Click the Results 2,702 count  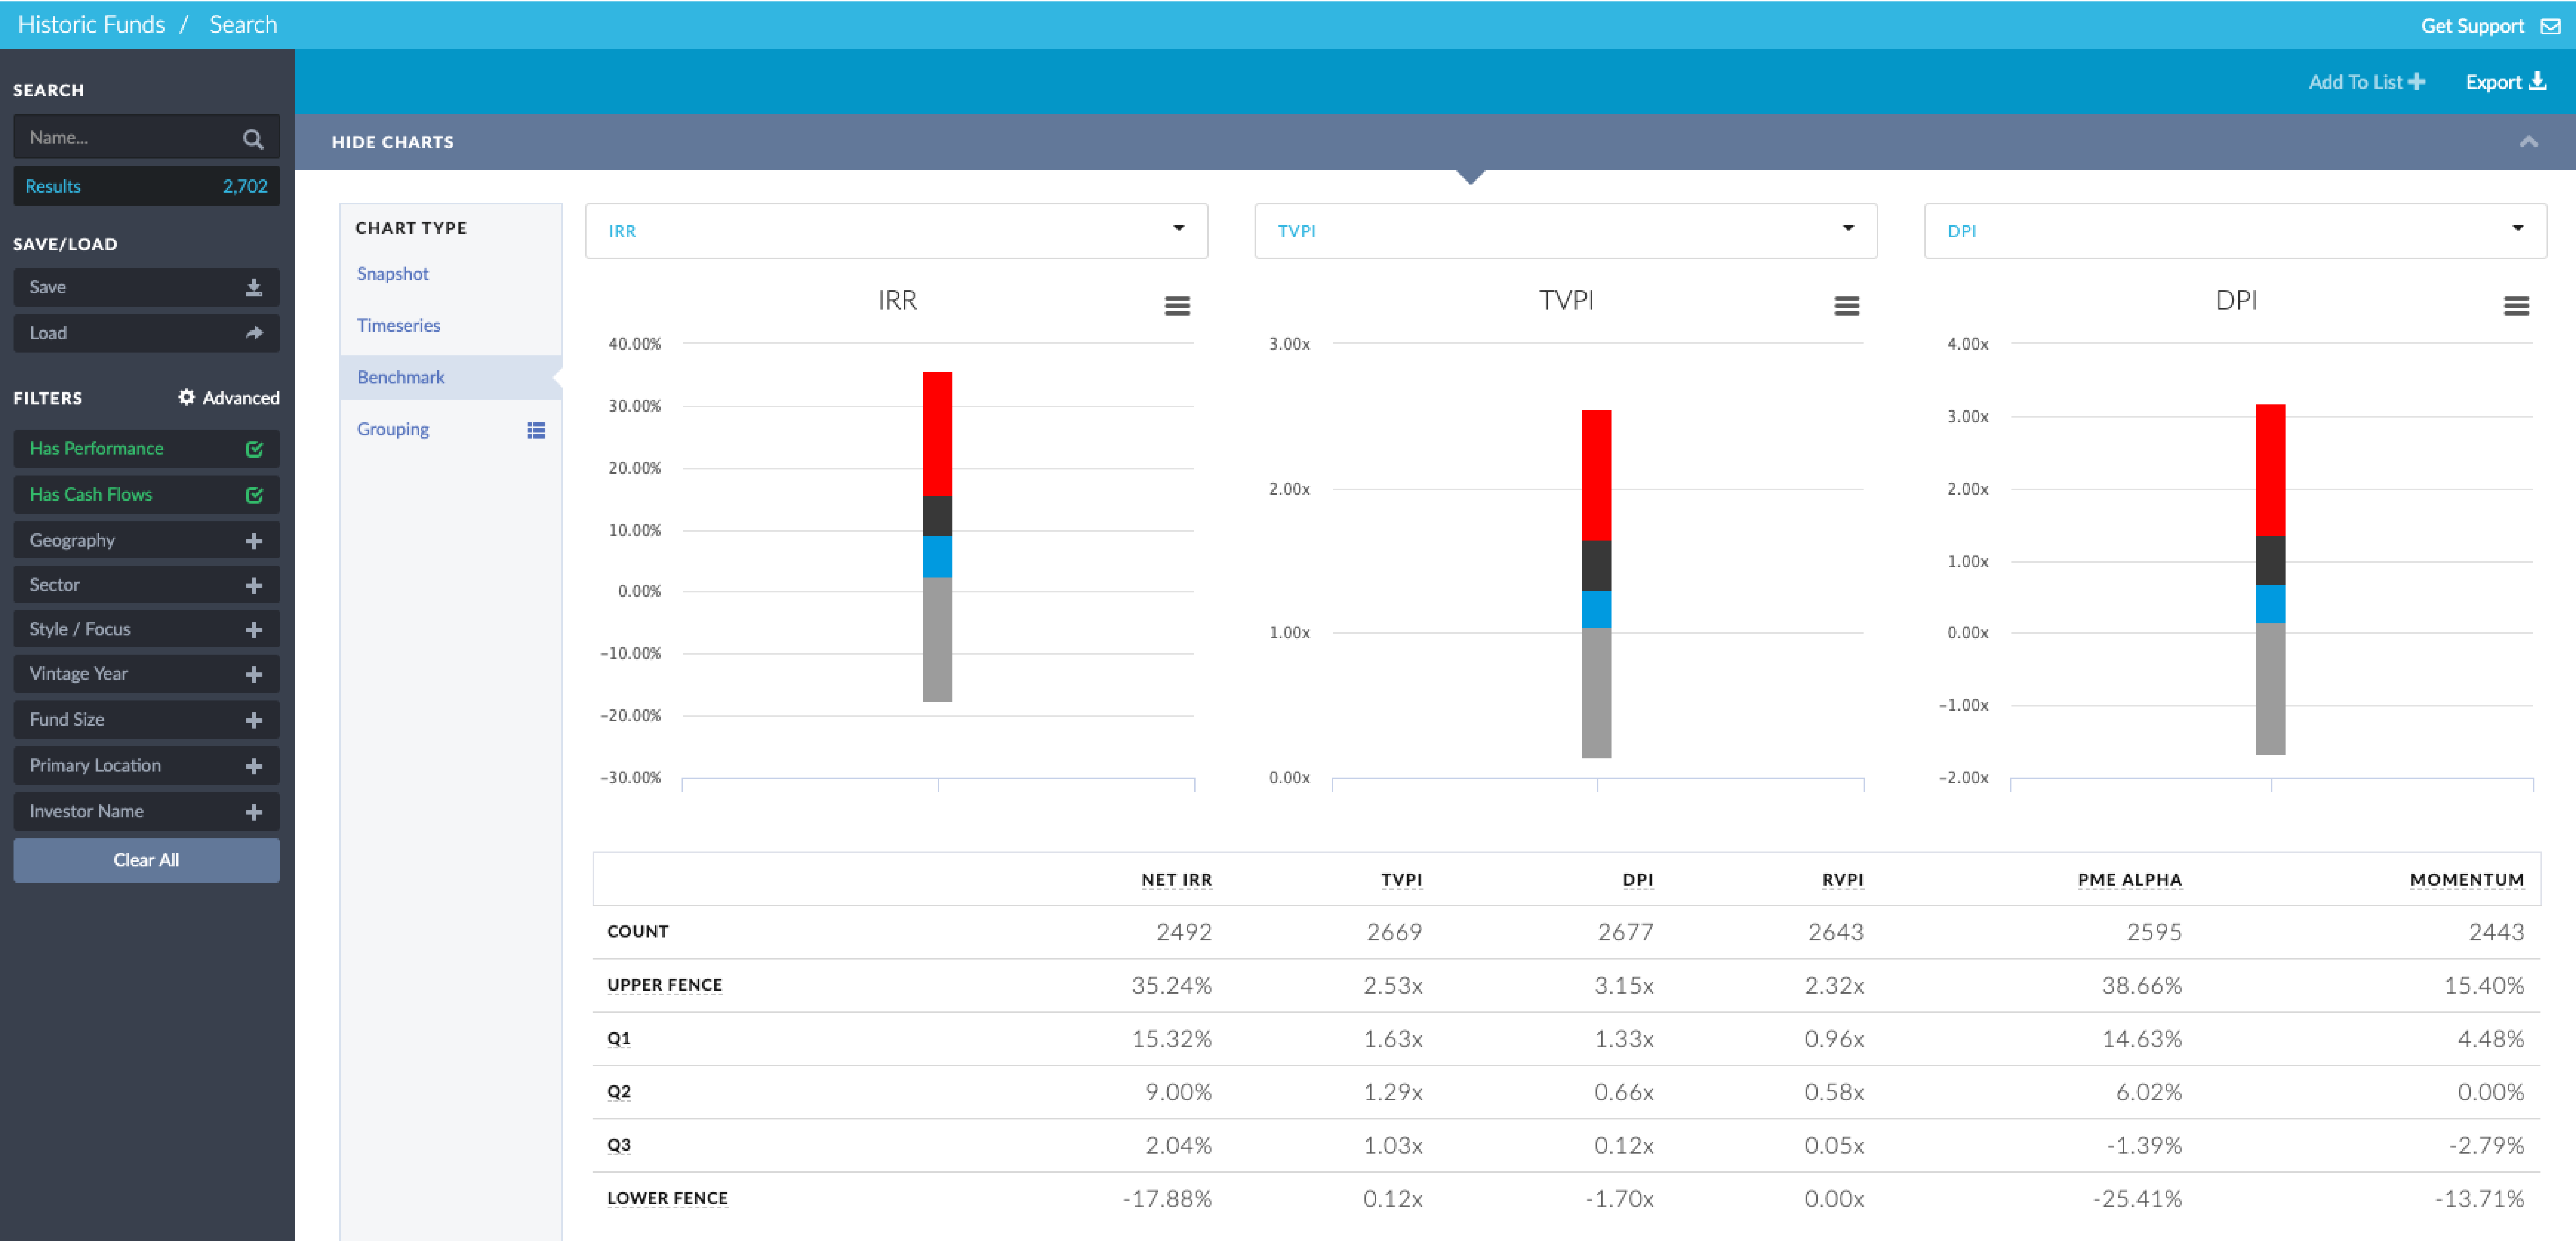[146, 186]
